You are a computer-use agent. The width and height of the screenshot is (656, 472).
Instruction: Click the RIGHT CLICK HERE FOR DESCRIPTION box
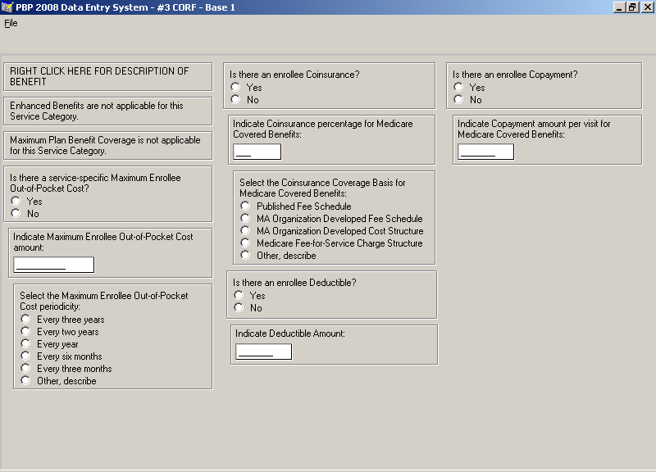[108, 76]
